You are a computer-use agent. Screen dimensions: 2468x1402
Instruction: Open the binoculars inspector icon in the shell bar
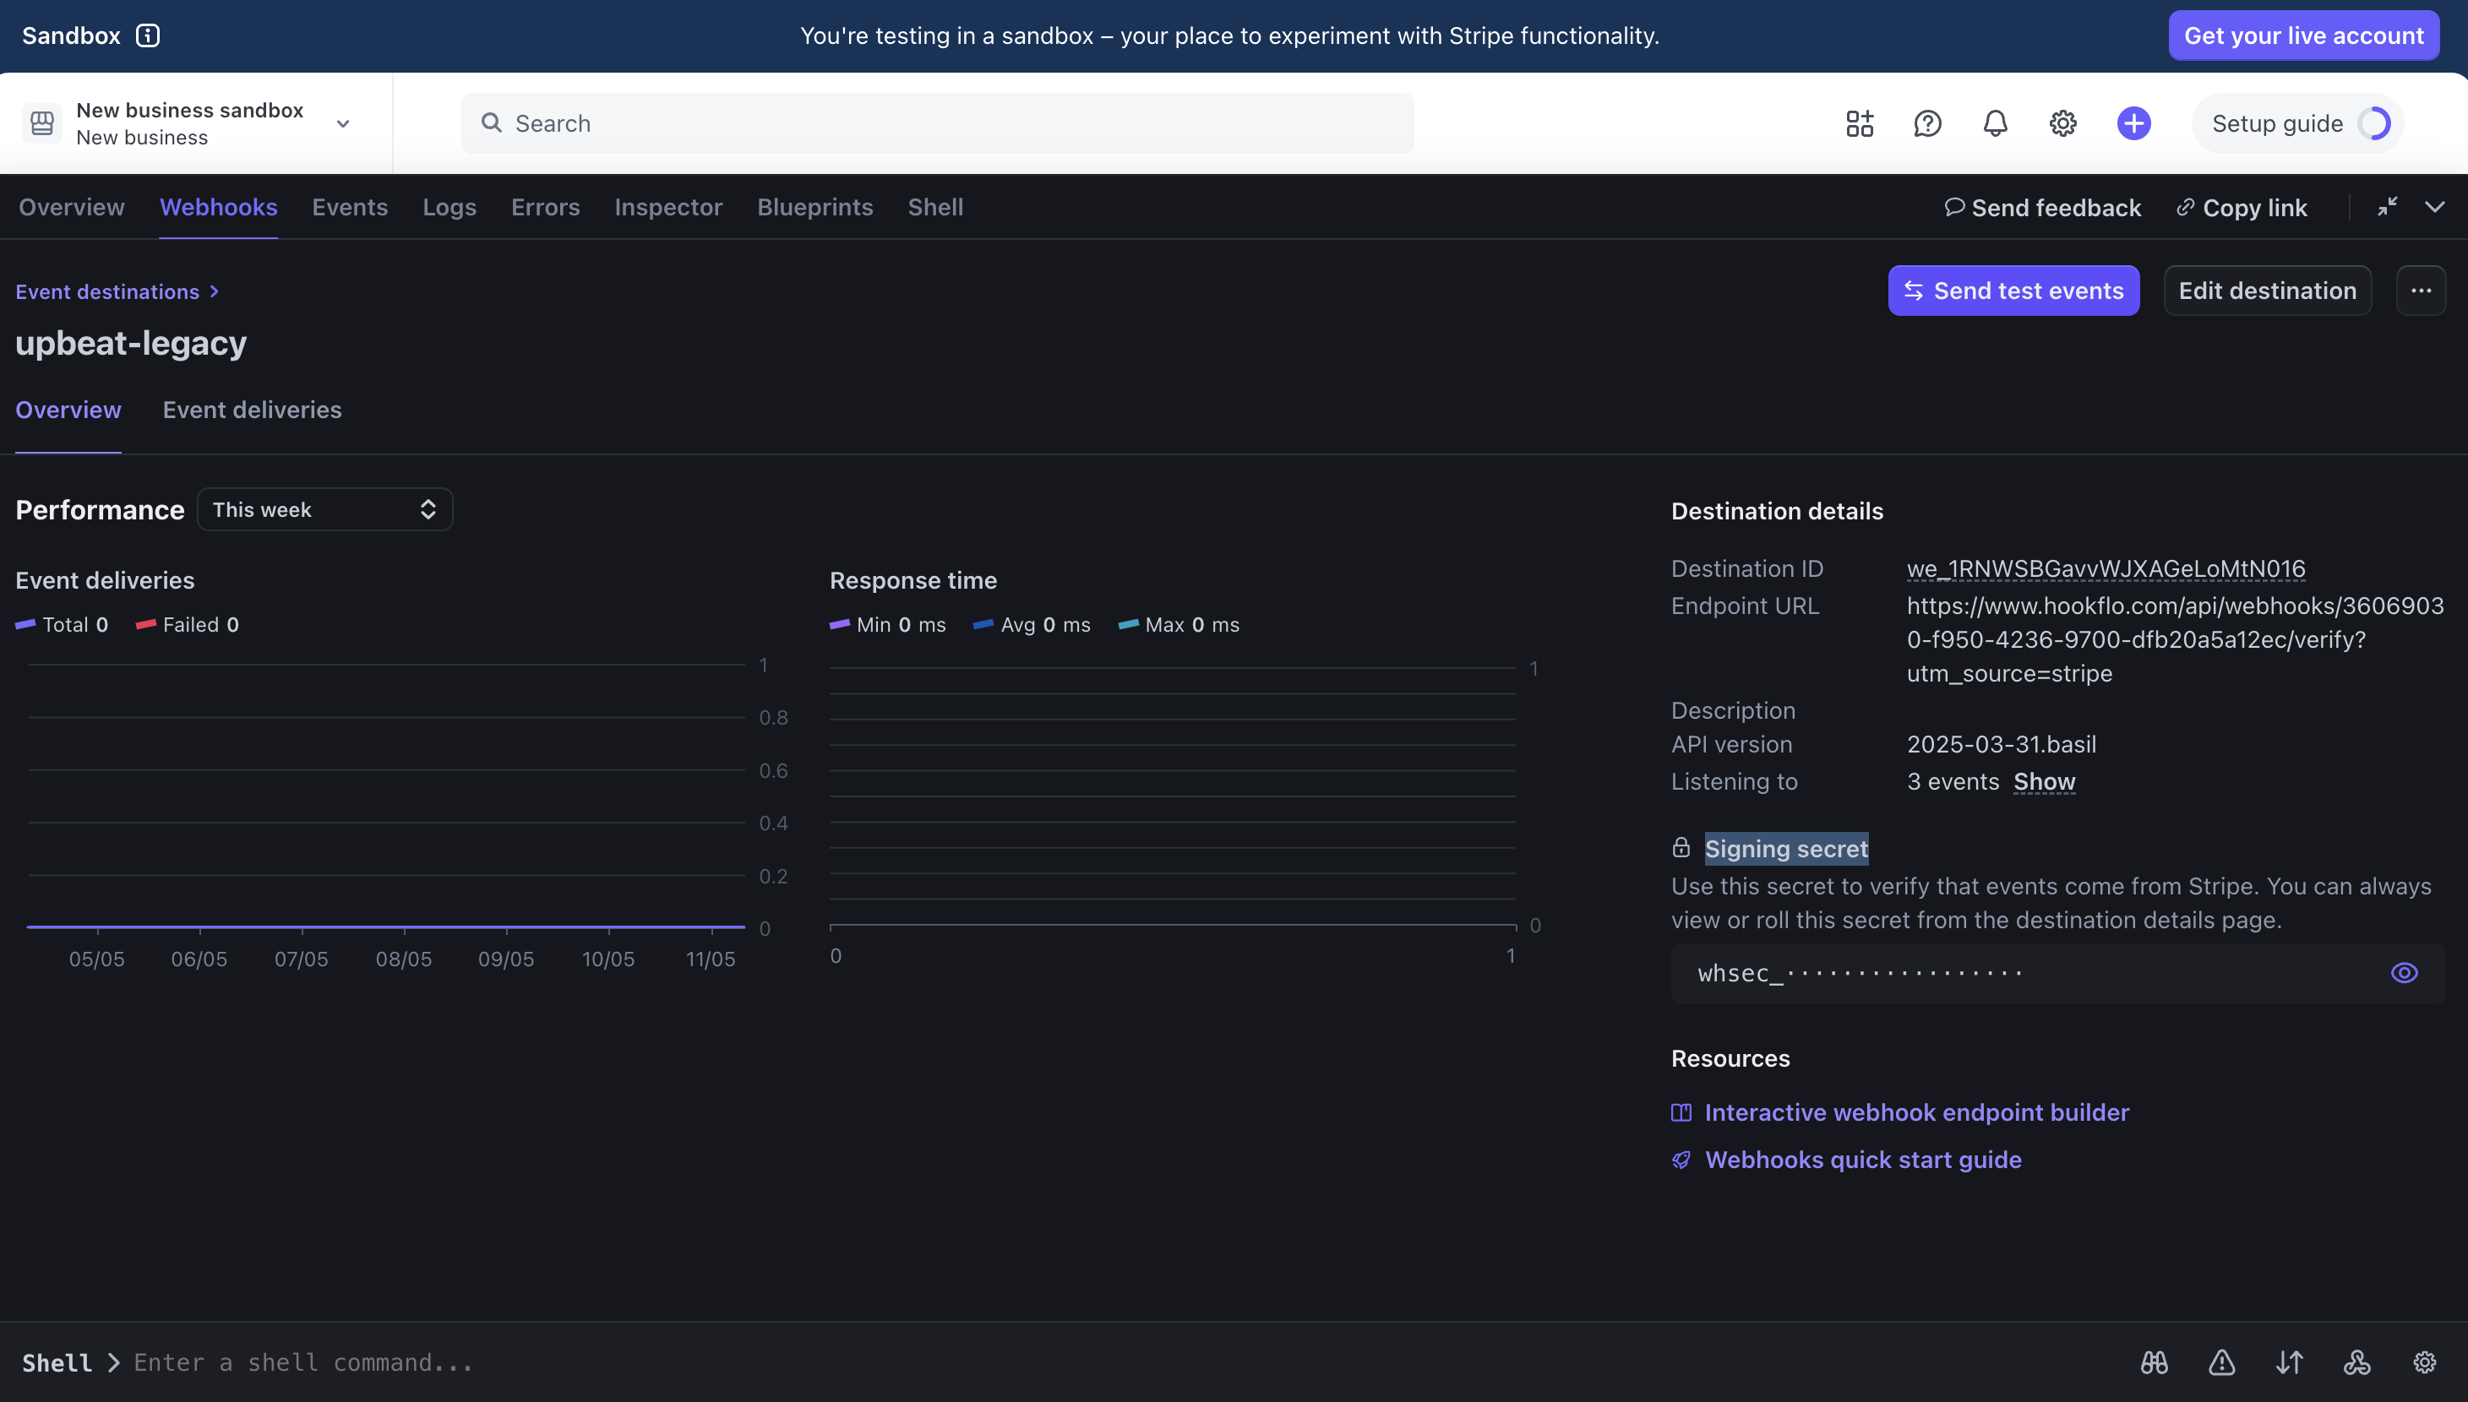point(2154,1362)
